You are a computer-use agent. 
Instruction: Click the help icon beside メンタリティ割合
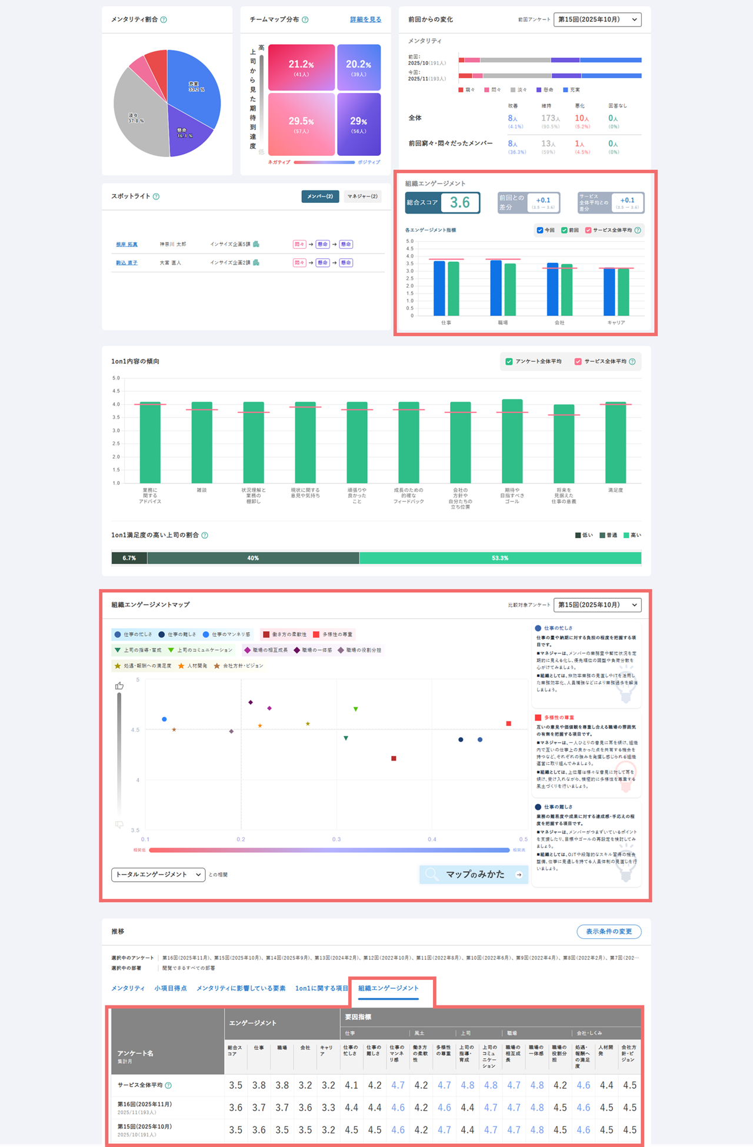pos(164,19)
